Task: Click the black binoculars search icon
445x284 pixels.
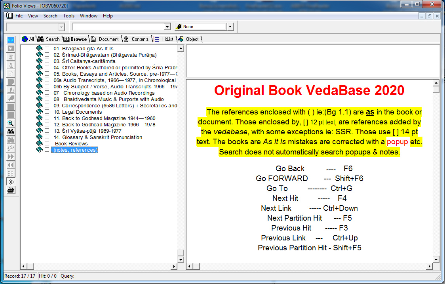Action: click(11, 132)
